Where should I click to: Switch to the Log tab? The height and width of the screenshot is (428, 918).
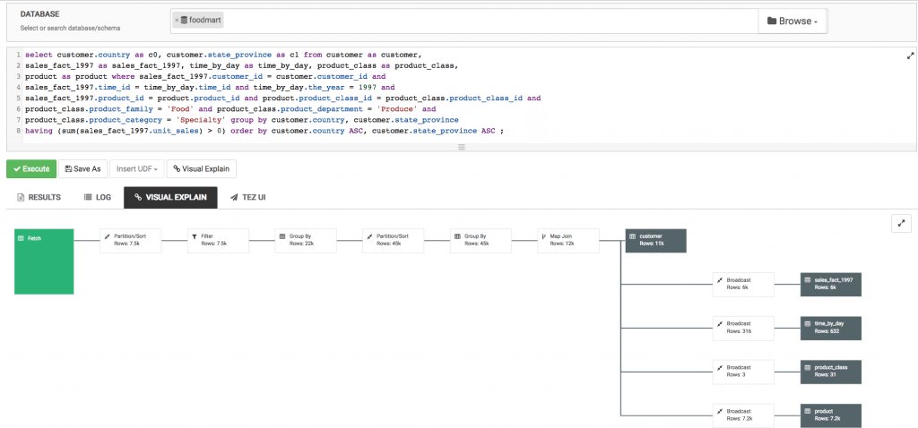click(x=97, y=198)
